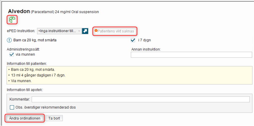
Task: Enable "Obs. överstiger rekommenderad dos" checkbox
Action: tap(12, 107)
